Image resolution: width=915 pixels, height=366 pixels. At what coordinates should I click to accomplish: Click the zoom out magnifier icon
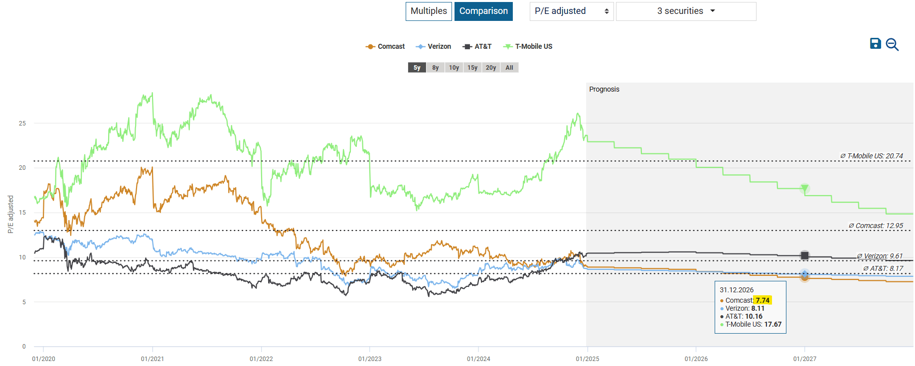pos(892,44)
